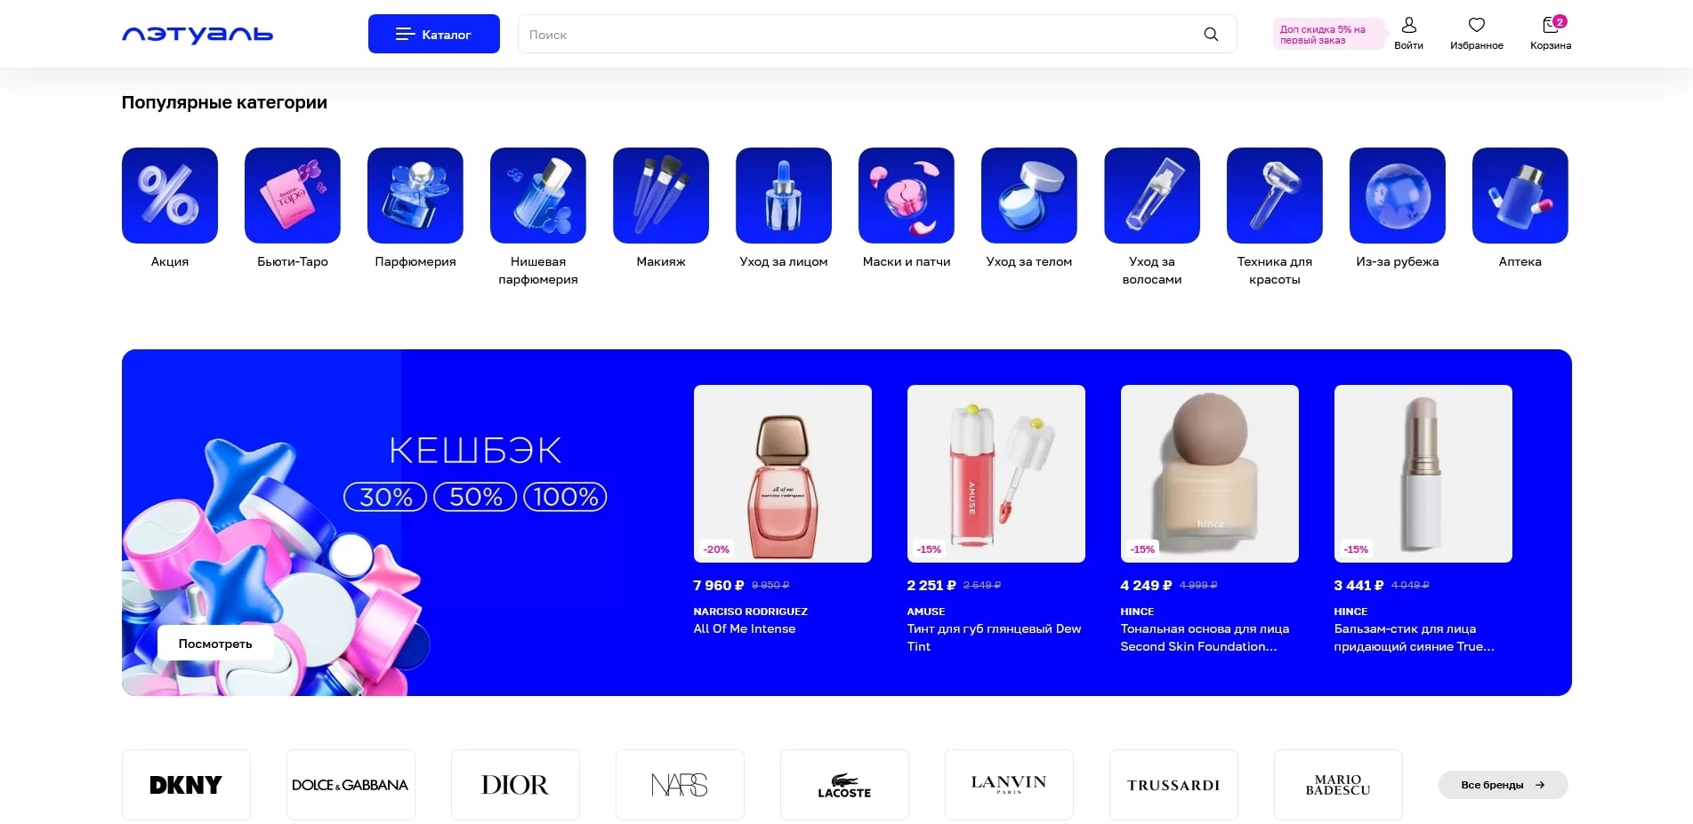Click the Лэтуаль logo to go home
Screen dimensions: 1693x824
click(x=198, y=35)
